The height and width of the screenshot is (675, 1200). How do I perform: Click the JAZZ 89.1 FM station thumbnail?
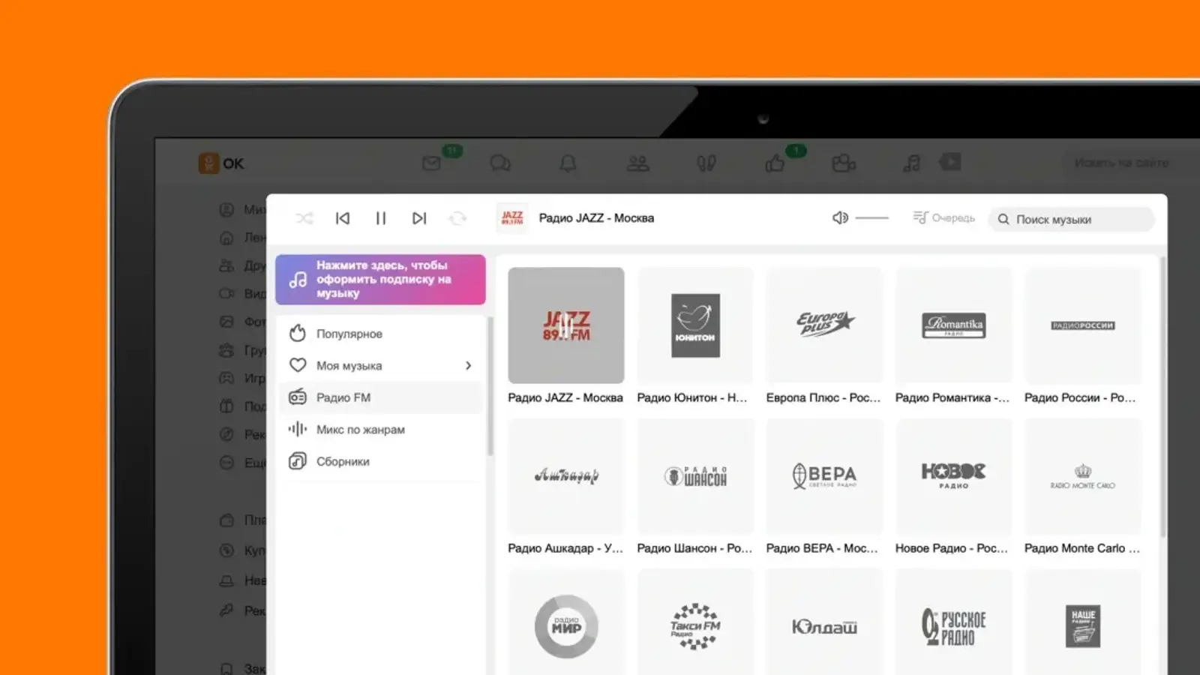(x=566, y=325)
